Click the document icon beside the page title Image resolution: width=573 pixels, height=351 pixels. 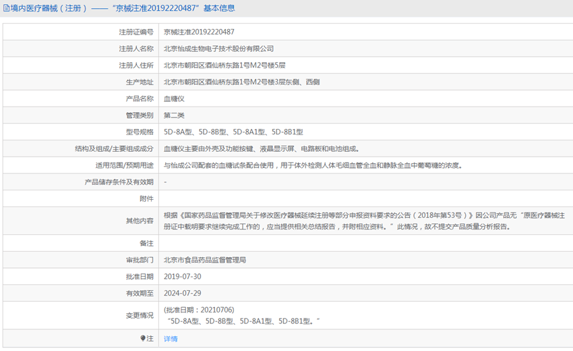(x=6, y=8)
